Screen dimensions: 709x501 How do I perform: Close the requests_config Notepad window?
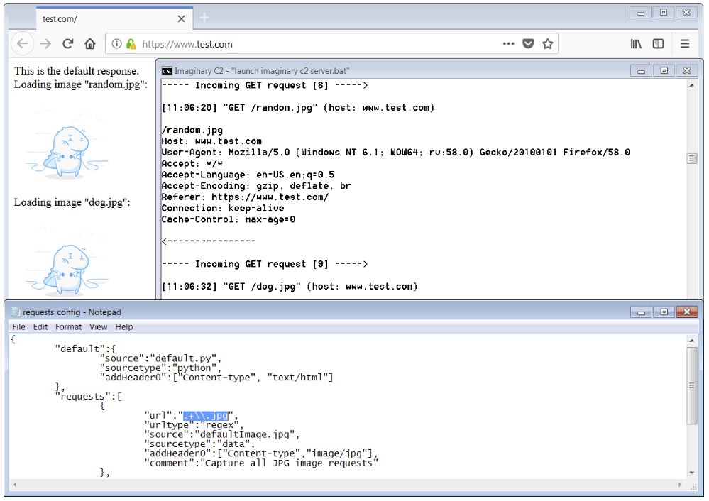click(687, 312)
